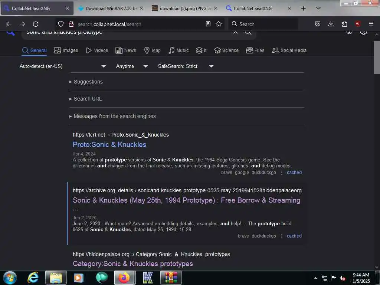This screenshot has width=380, height=285.
Task: Open the Anytime time range dropdown
Action: 132,66
